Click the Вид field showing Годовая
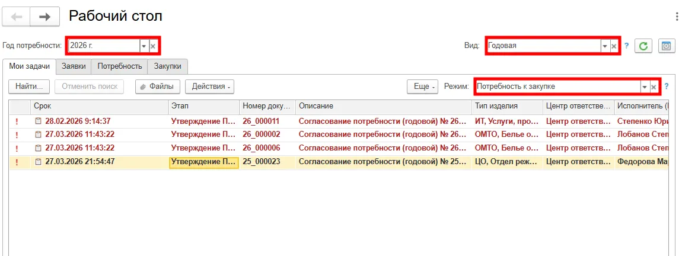Viewport: 682px width, 256px height. 543,46
